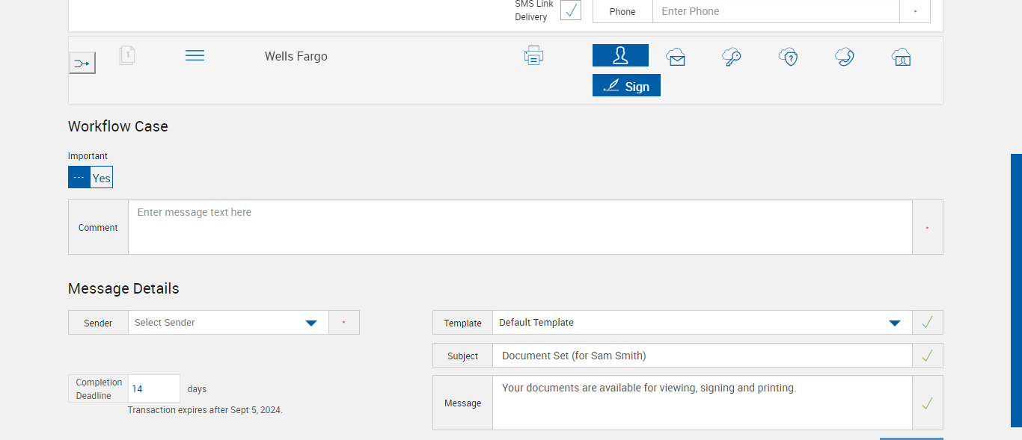Select the cloud shield question mark icon

point(788,57)
